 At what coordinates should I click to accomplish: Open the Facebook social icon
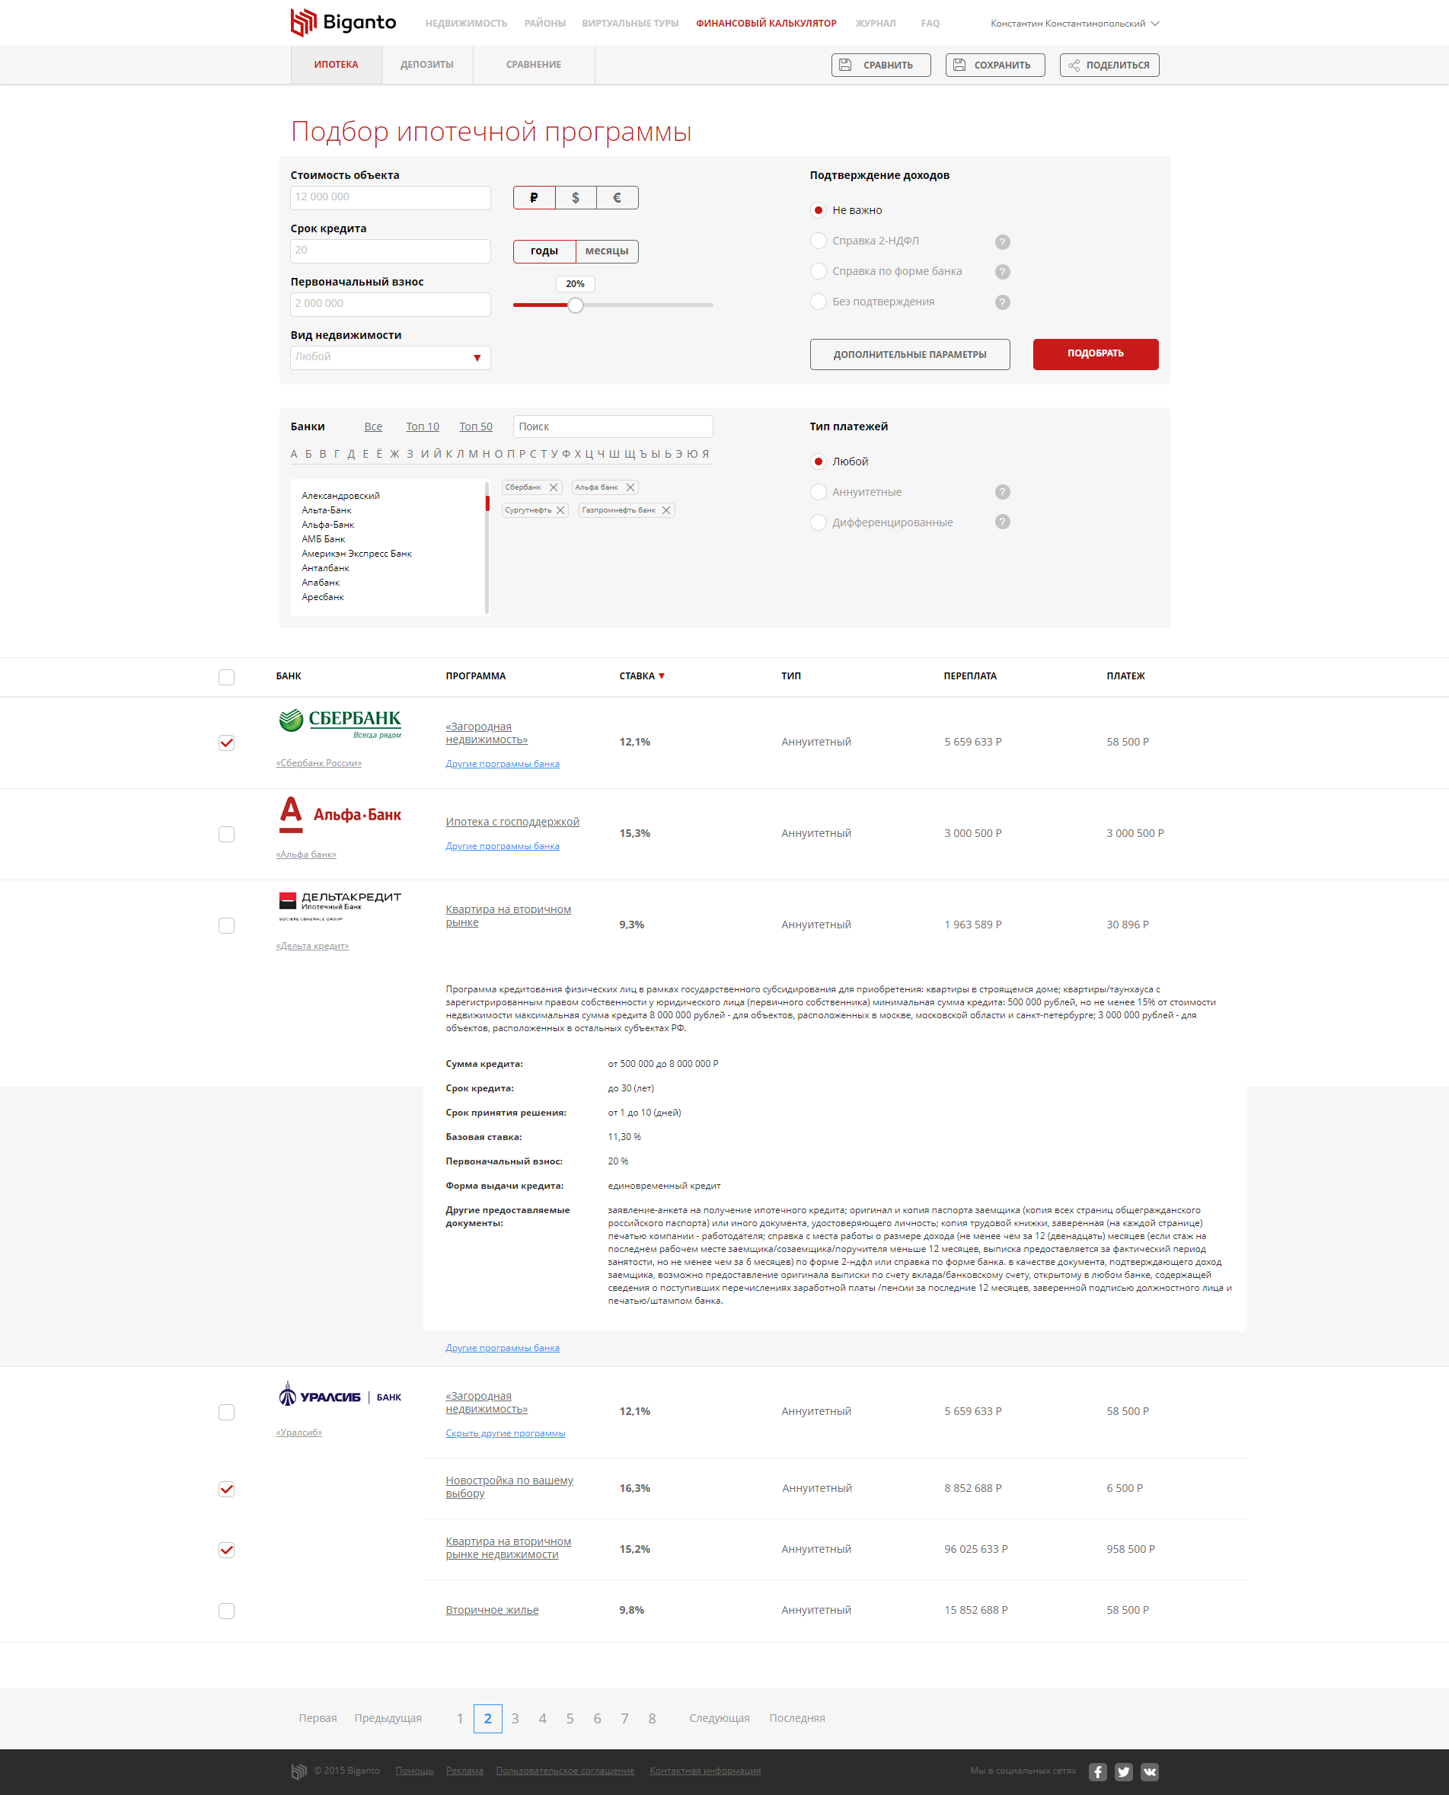point(1098,1771)
